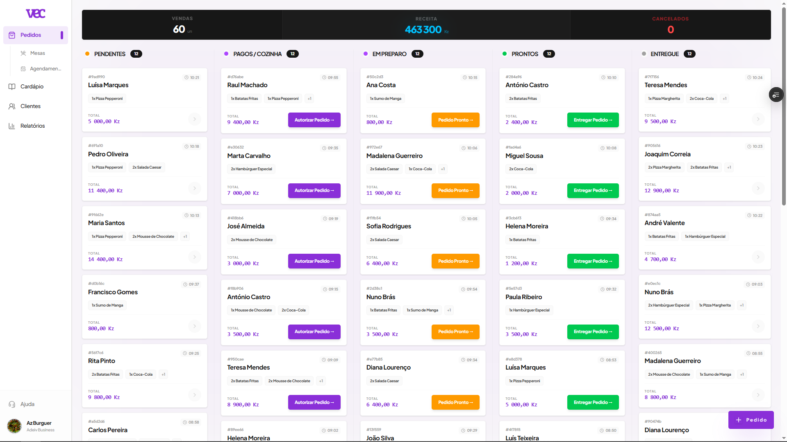This screenshot has height=442, width=787.
Task: Expand +1 items on Rita Pinto order
Action: (164, 374)
